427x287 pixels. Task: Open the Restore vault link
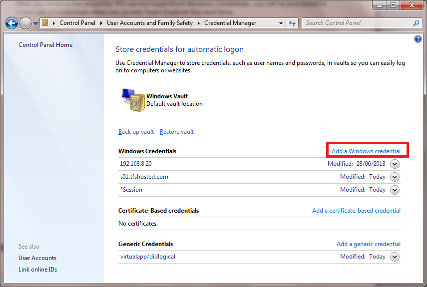[x=177, y=132]
